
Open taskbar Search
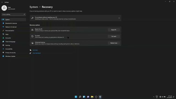[x=80, y=97]
